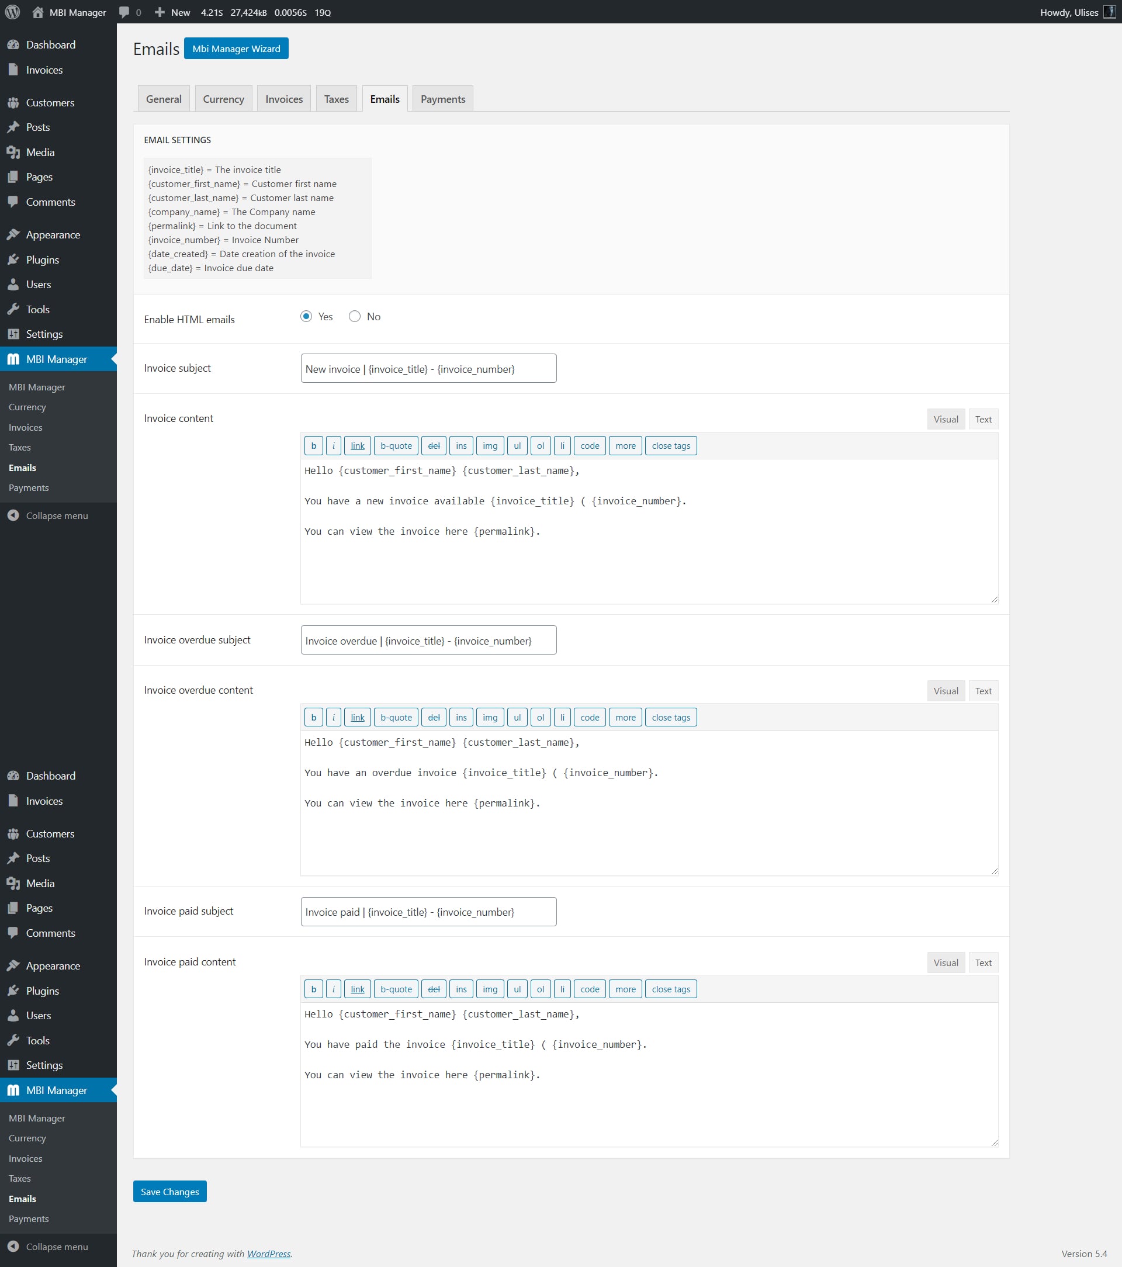Click the WordPress logo icon in admin bar
This screenshot has width=1122, height=1267.
click(x=12, y=12)
